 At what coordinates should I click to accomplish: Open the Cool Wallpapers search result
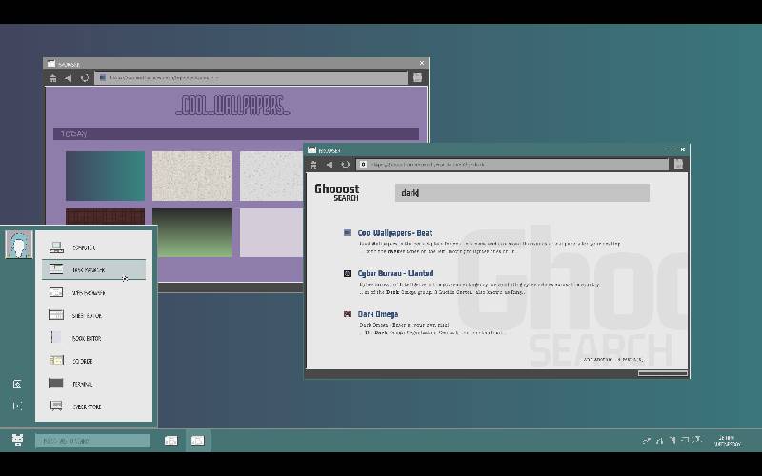[394, 232]
